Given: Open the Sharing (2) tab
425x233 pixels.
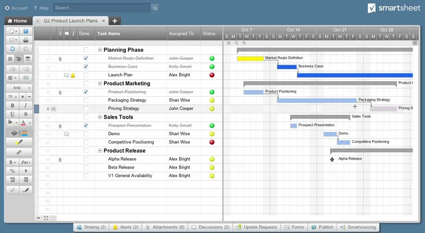Looking at the screenshot, I should [91, 228].
